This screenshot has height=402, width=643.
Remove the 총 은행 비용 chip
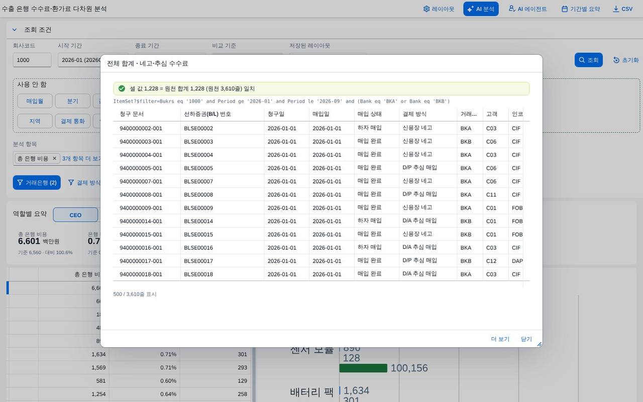coord(55,158)
